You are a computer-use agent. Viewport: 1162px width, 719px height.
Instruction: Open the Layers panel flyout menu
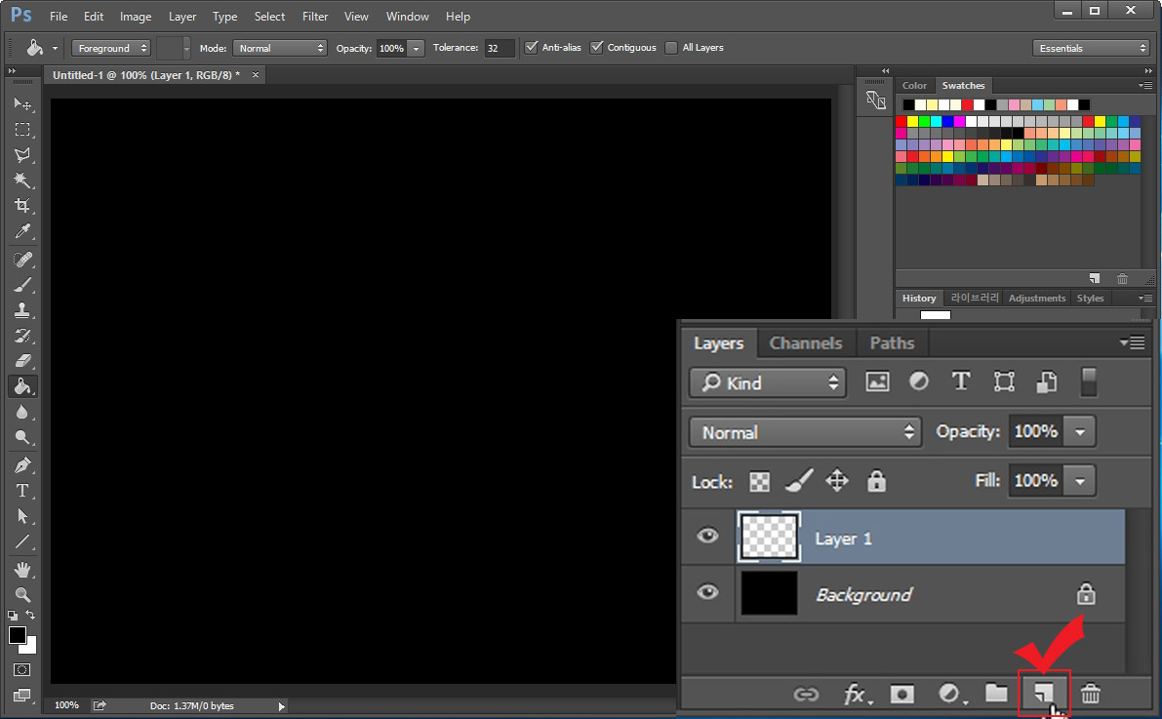pos(1133,342)
